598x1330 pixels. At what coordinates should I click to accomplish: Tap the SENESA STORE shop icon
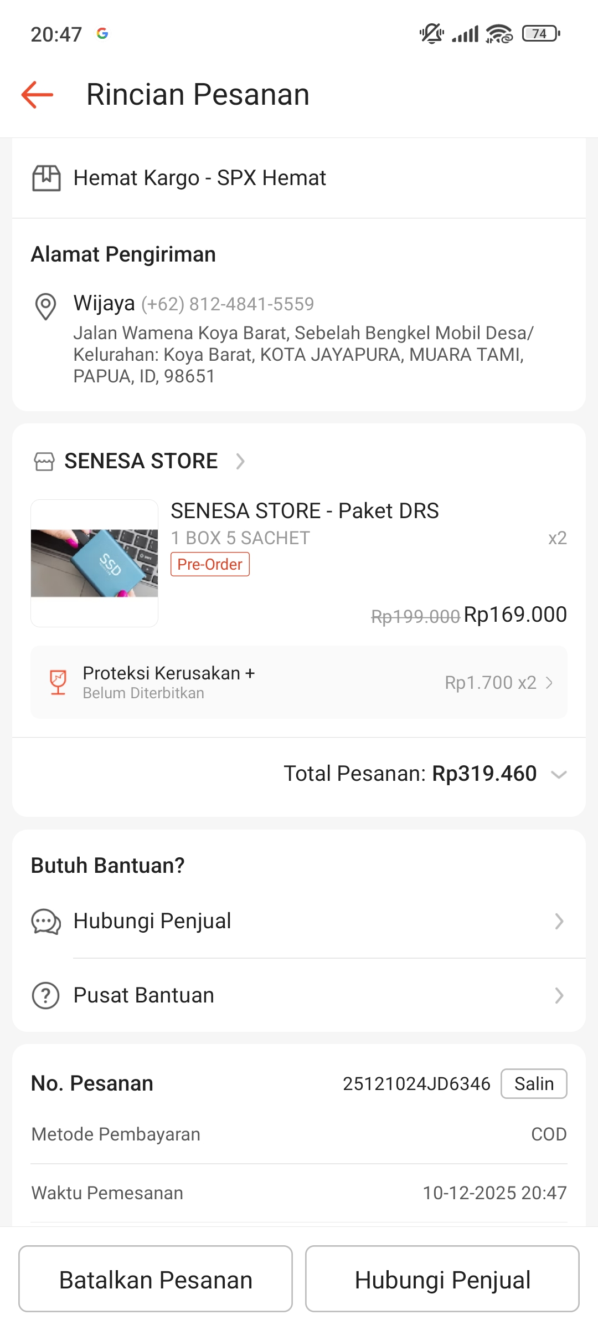tap(44, 461)
